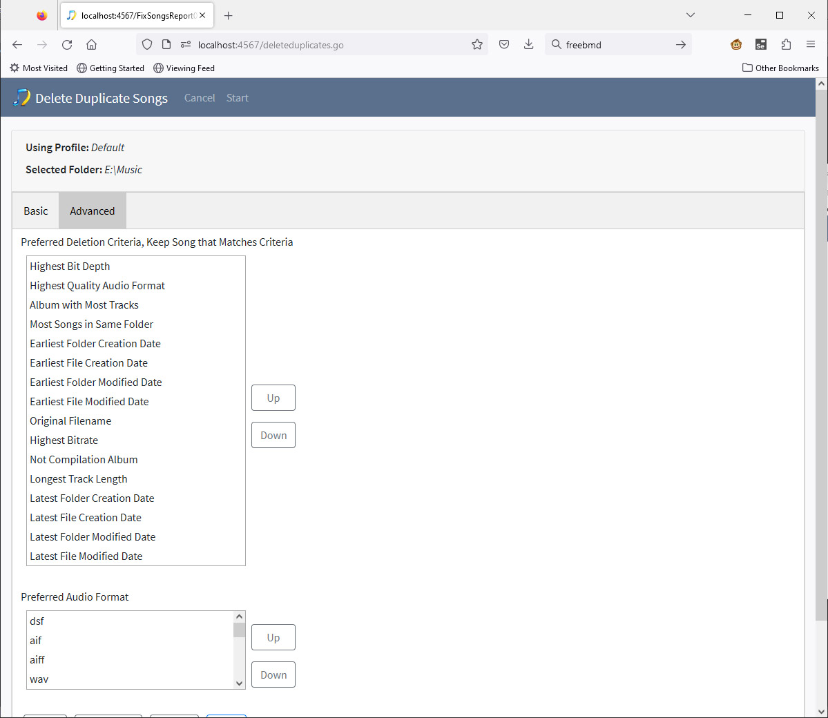The image size is (828, 718).
Task: Click Cancel in the header bar
Action: click(x=200, y=98)
